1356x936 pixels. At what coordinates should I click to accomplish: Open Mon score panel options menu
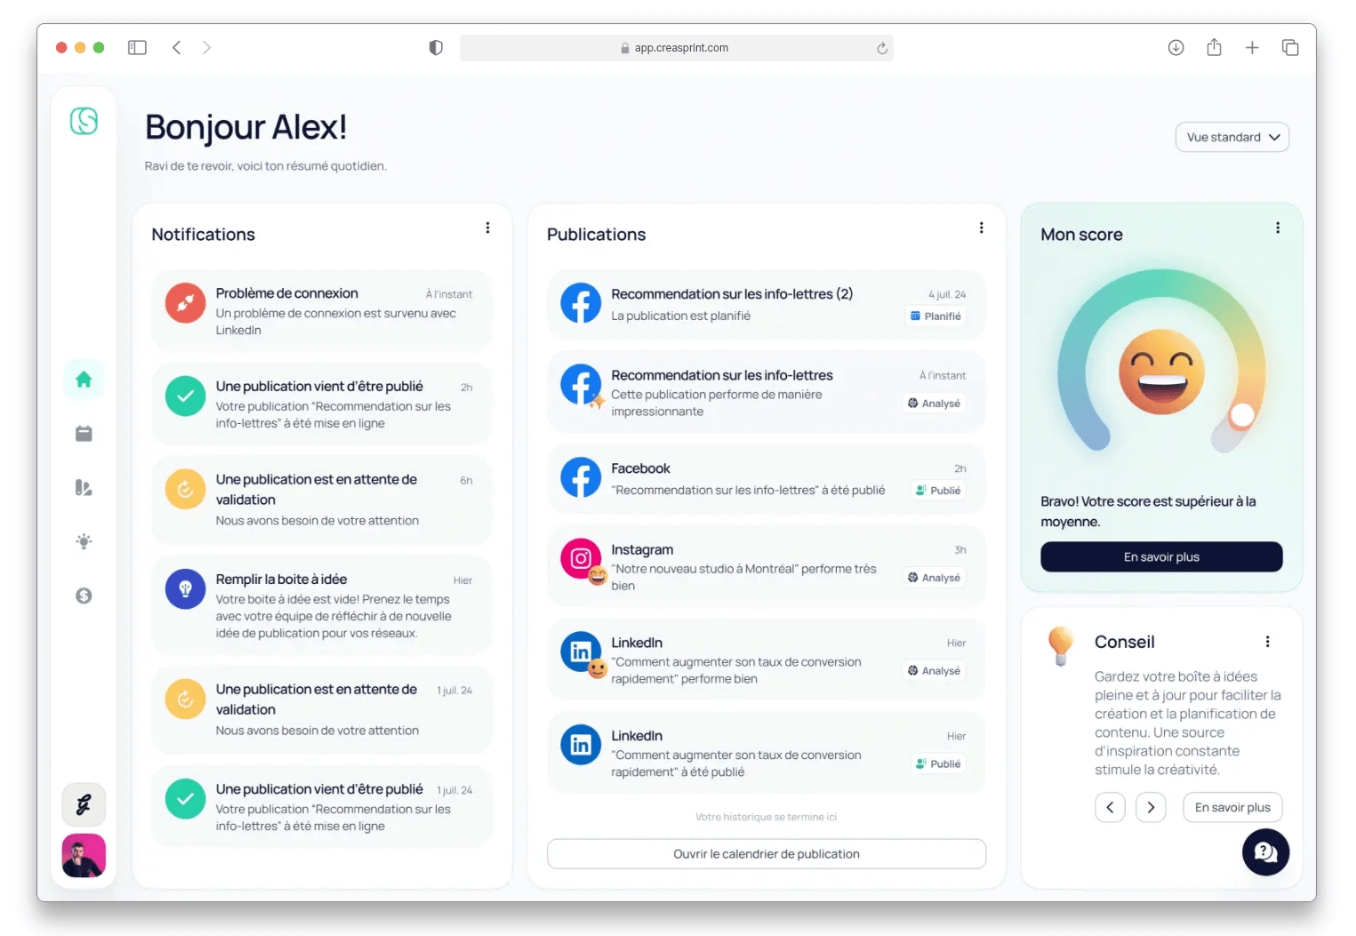(x=1277, y=228)
